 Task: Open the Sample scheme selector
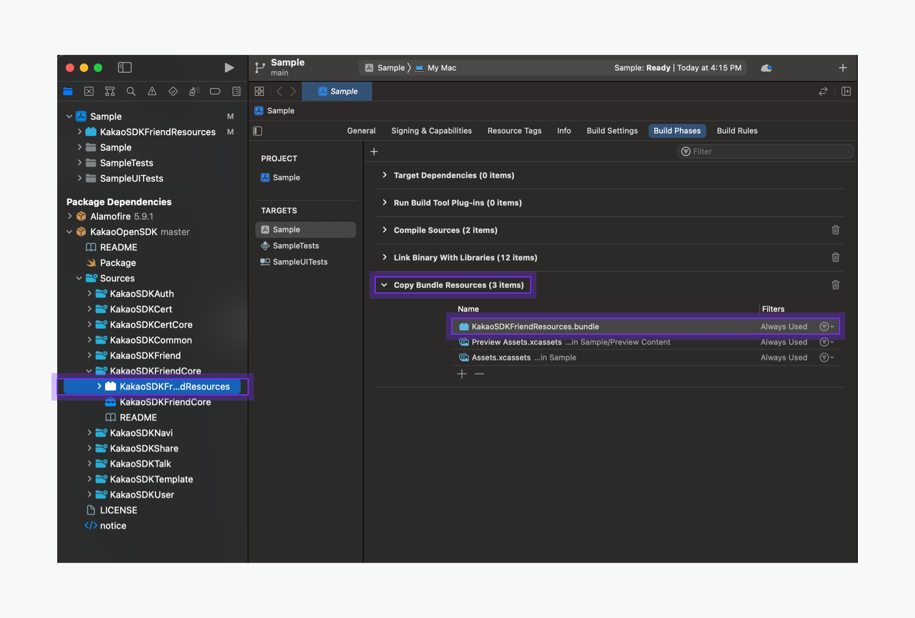385,68
